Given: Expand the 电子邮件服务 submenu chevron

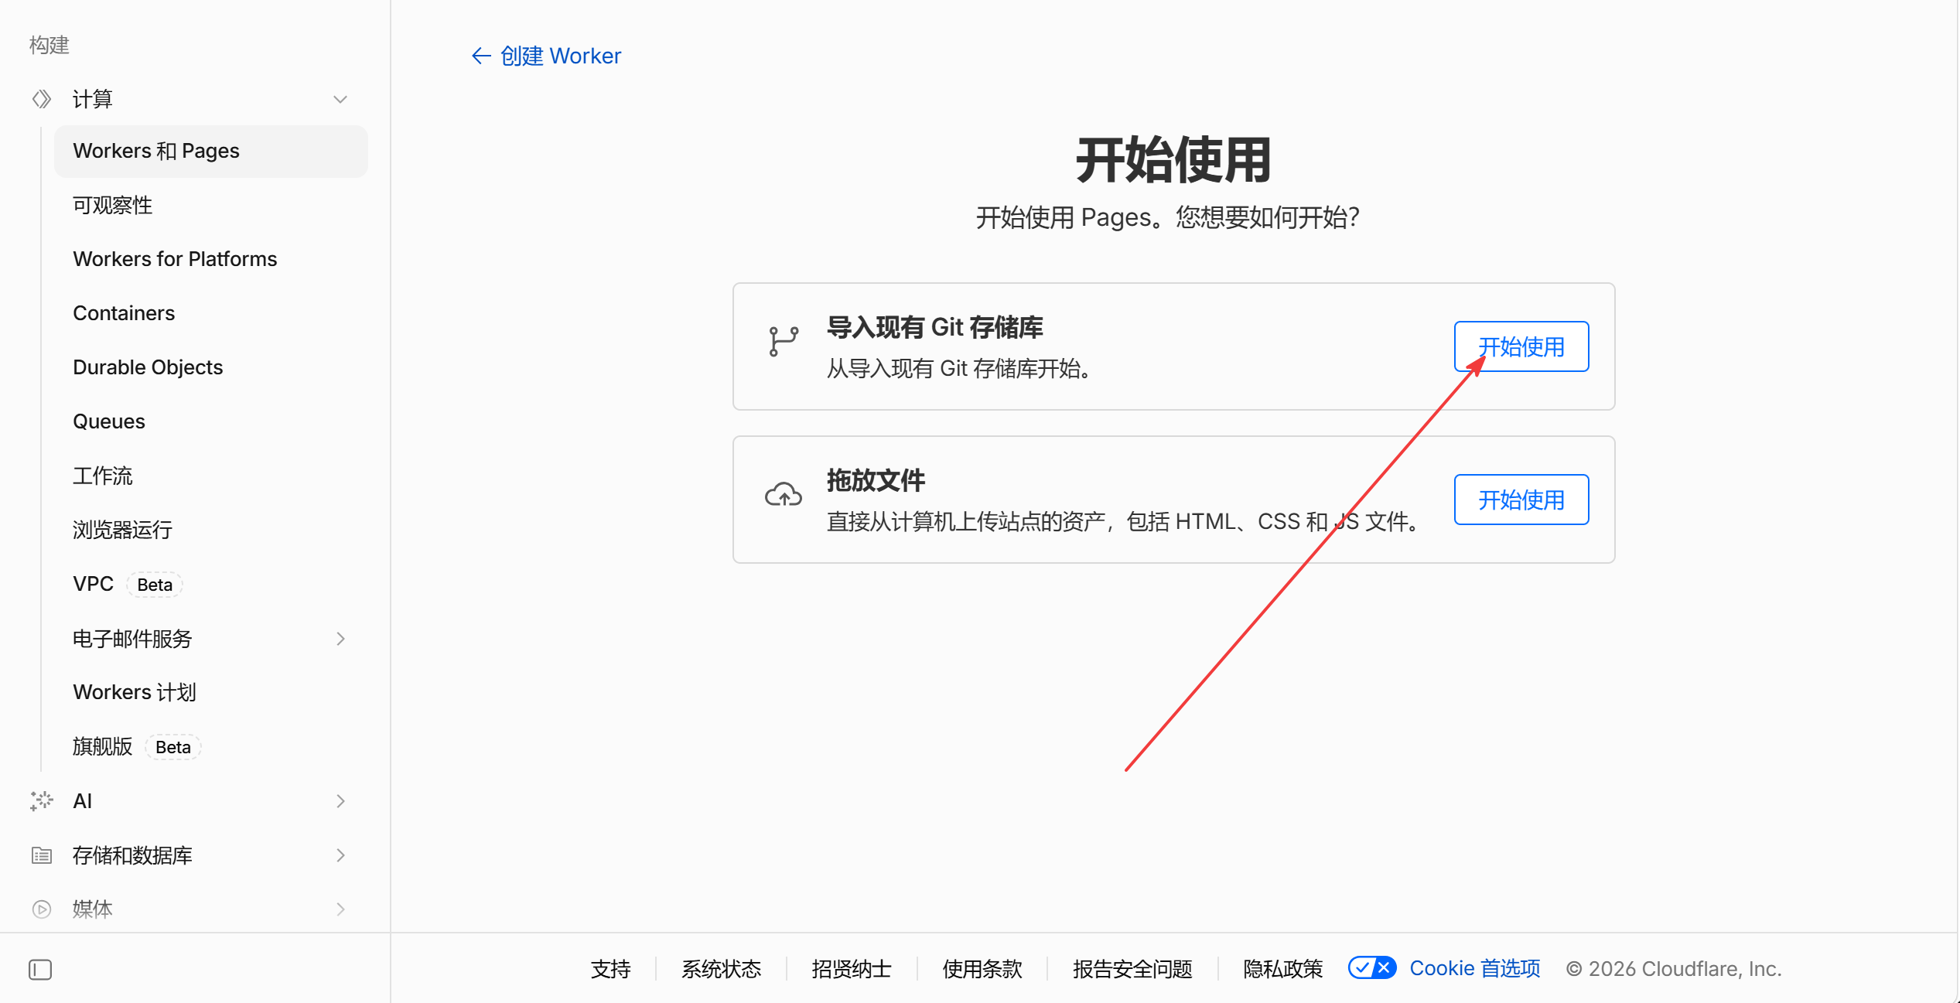Looking at the screenshot, I should [340, 639].
